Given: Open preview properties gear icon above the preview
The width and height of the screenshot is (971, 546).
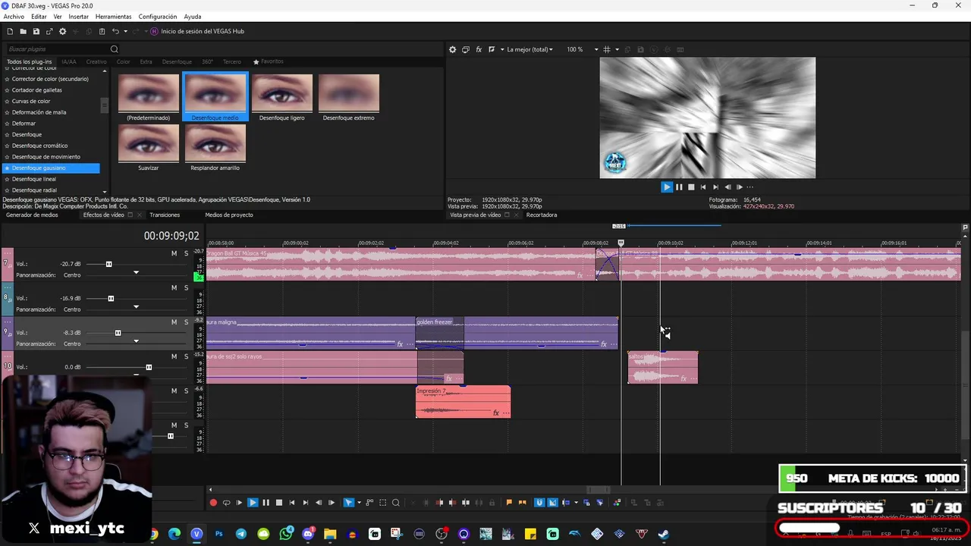Looking at the screenshot, I should 453,49.
